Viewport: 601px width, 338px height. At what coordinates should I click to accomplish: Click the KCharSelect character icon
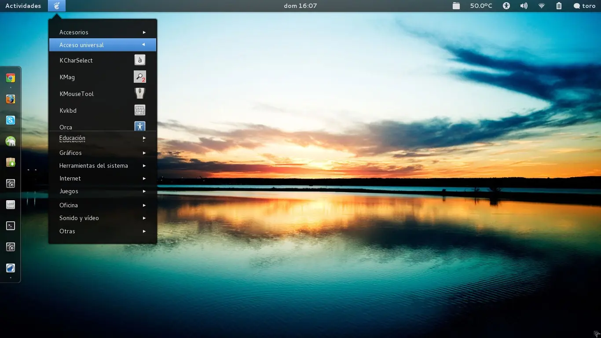[x=140, y=60]
